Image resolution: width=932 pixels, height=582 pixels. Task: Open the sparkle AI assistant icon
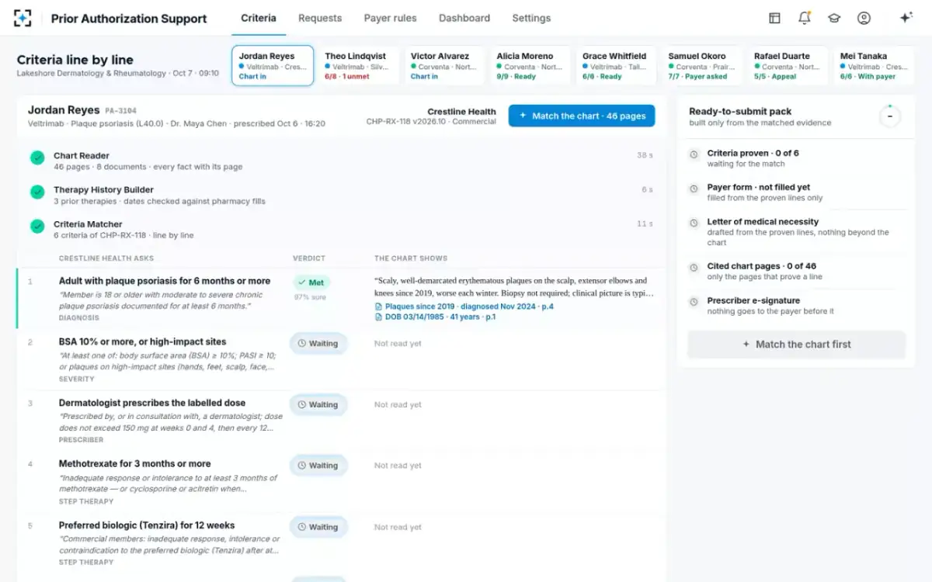[x=906, y=18]
